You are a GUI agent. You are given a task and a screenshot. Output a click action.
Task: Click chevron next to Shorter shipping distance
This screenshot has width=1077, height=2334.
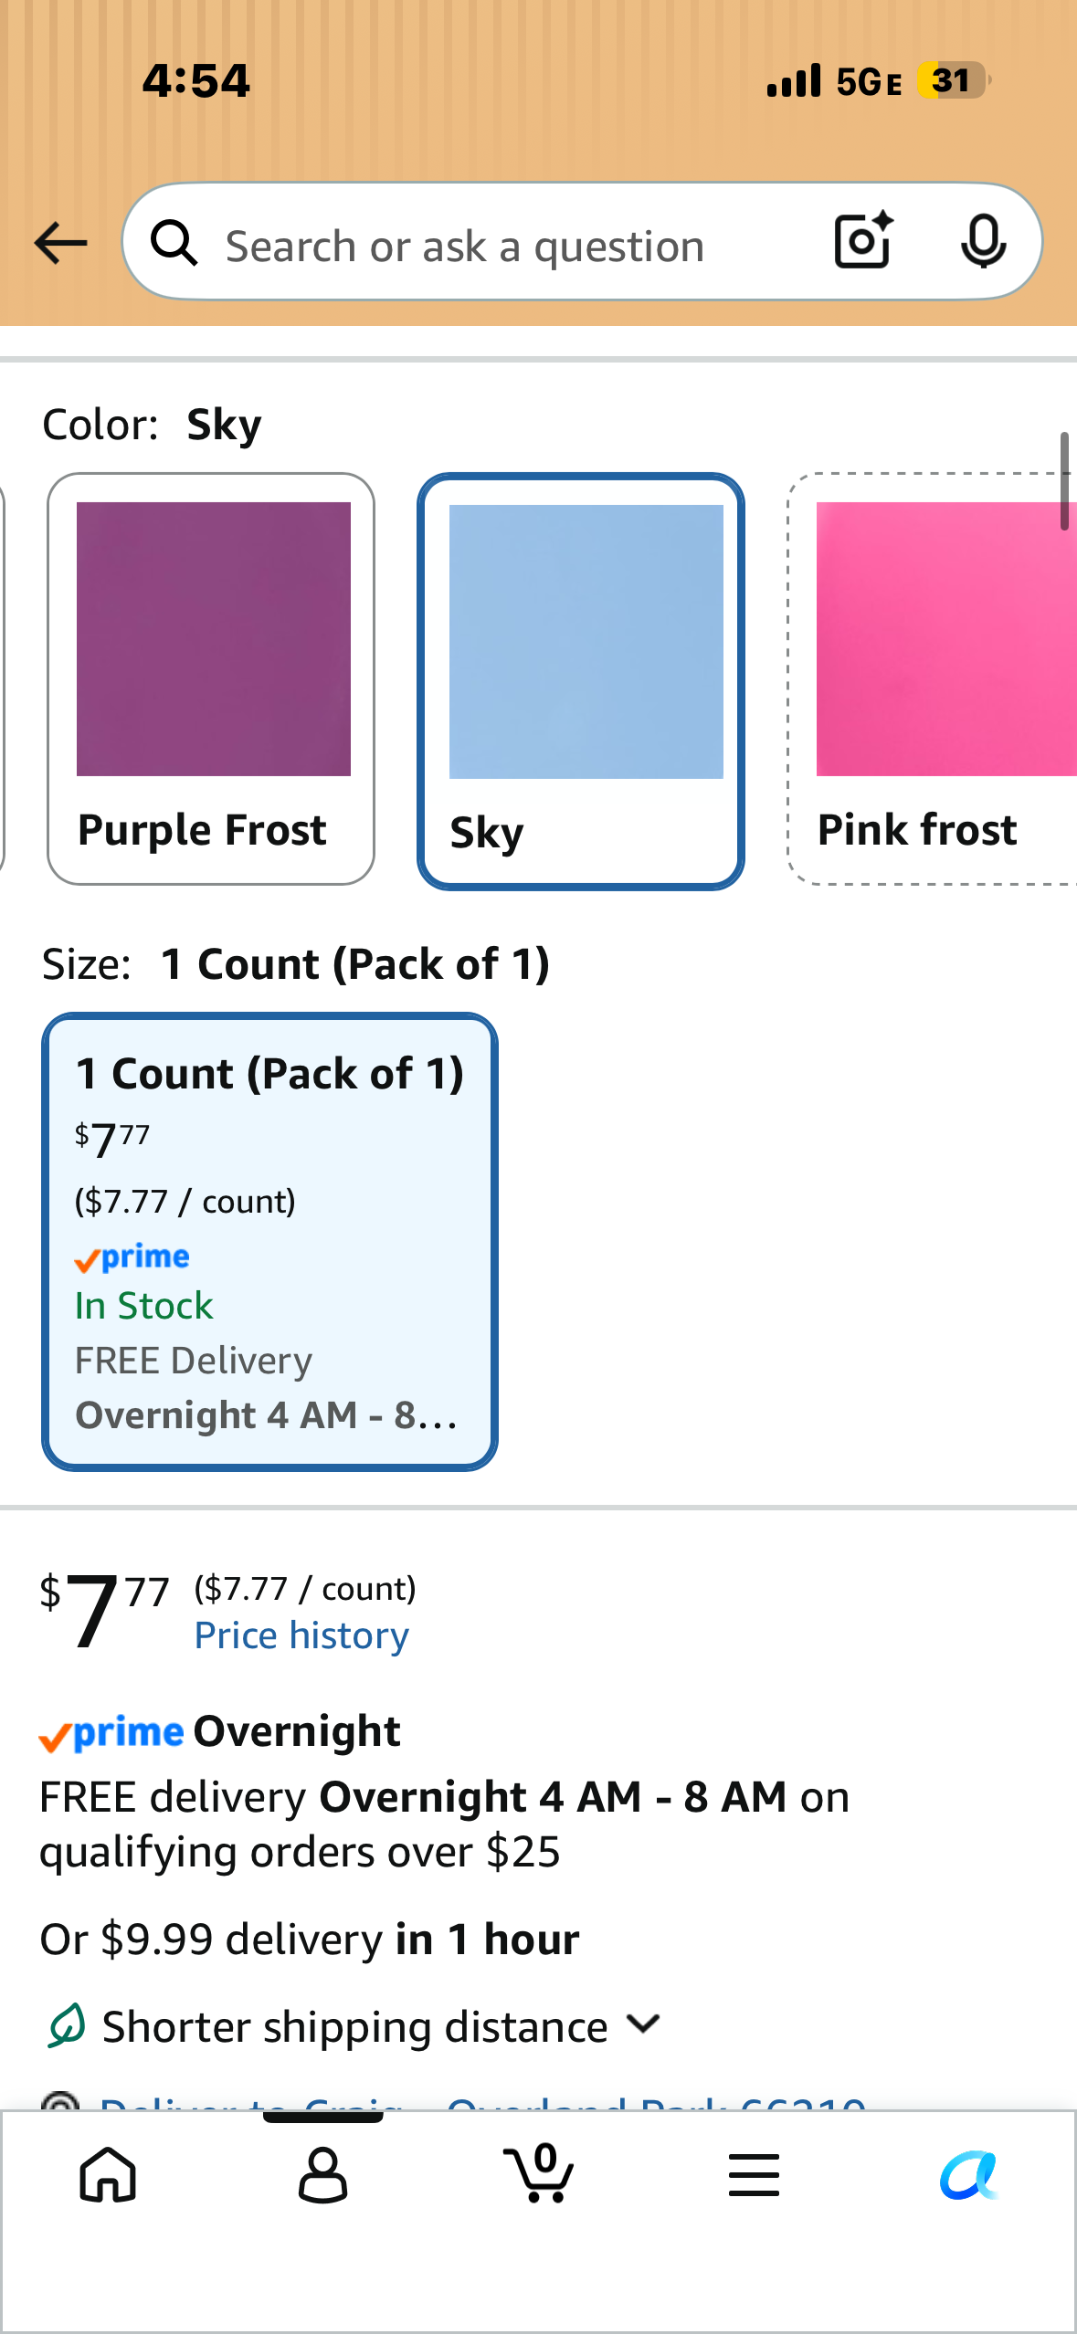click(644, 2024)
